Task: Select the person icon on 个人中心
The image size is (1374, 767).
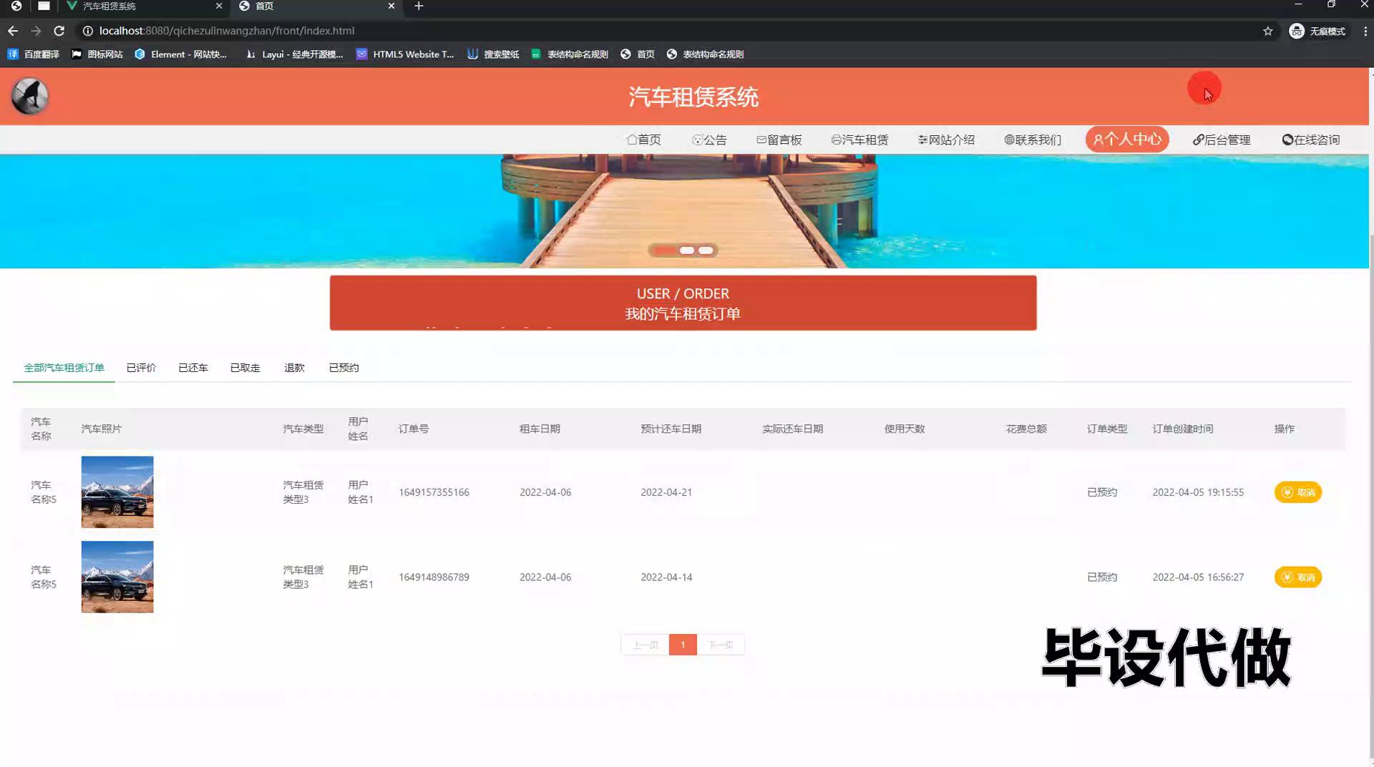Action: 1098,140
